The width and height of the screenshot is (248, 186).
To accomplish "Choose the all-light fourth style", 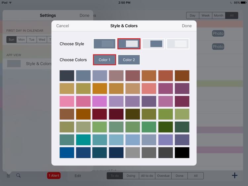I will [x=178, y=44].
